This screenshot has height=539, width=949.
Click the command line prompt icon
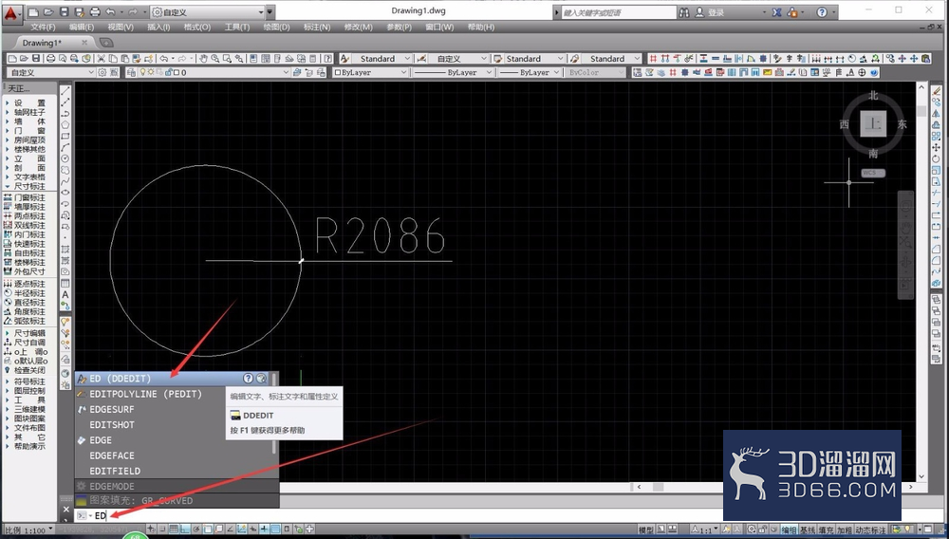click(83, 515)
